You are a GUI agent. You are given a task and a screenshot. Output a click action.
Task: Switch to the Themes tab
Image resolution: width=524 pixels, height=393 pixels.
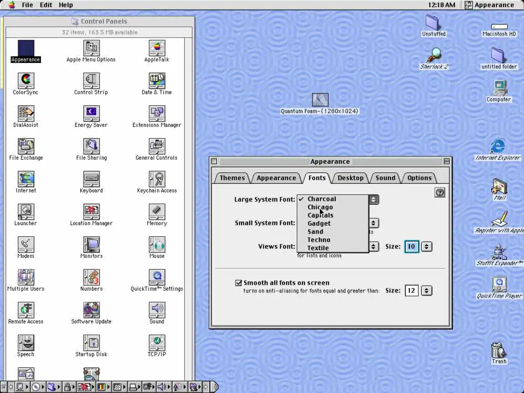point(232,178)
